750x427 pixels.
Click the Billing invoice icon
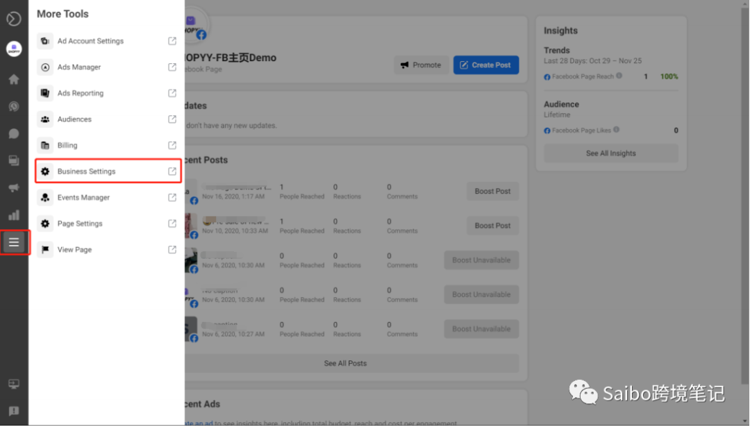(45, 145)
